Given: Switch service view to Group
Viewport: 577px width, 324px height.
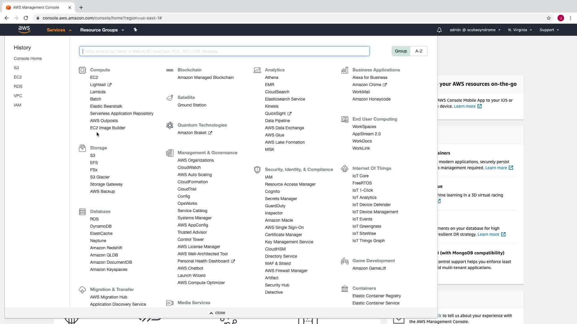Looking at the screenshot, I should (401, 51).
